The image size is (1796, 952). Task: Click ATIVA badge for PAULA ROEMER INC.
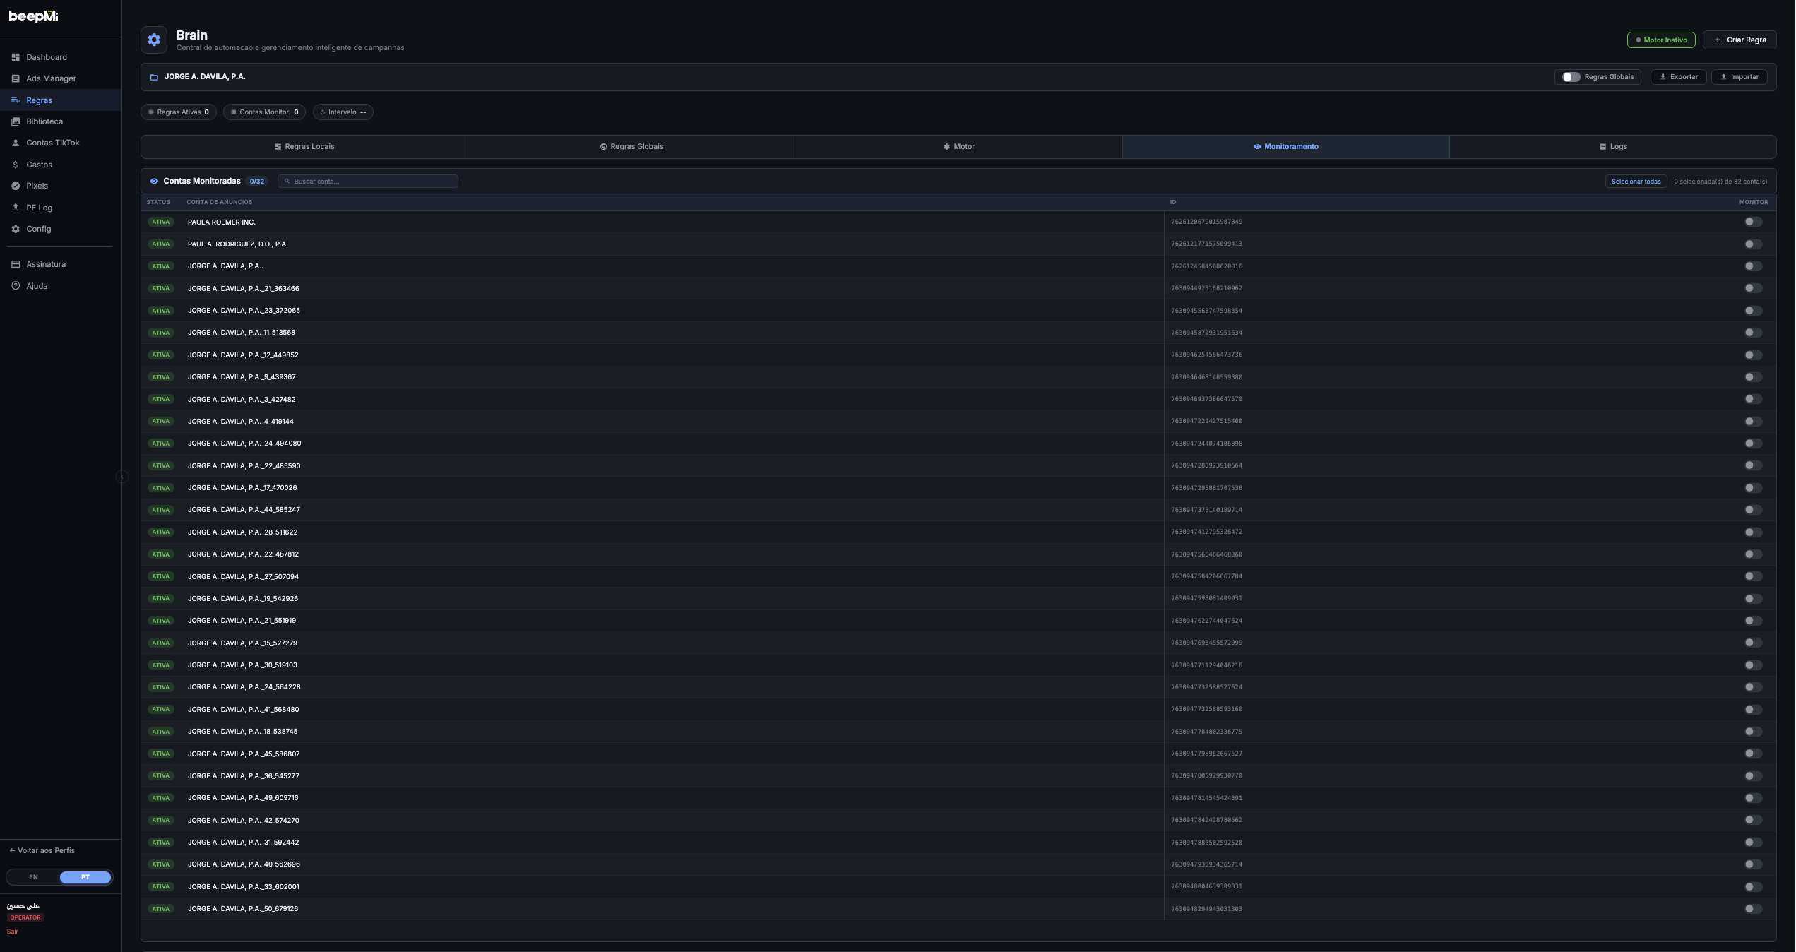click(161, 222)
